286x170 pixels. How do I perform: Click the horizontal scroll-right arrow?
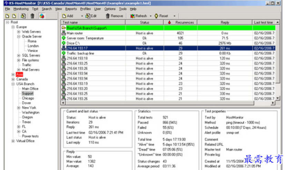point(273,103)
